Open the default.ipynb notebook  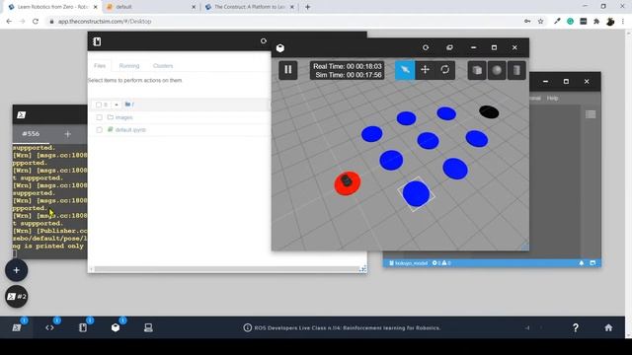[130, 130]
